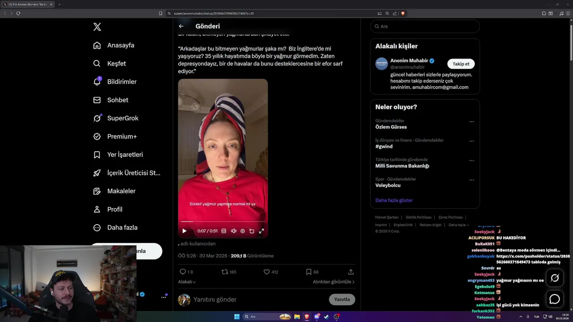Open Anonim Muhabir profile avatar
The width and height of the screenshot is (573, 322).
point(381,64)
